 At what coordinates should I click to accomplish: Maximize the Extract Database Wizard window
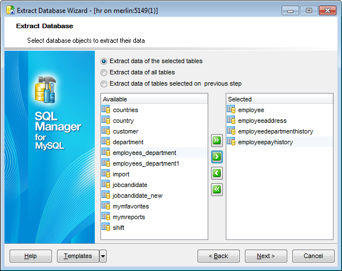point(309,11)
